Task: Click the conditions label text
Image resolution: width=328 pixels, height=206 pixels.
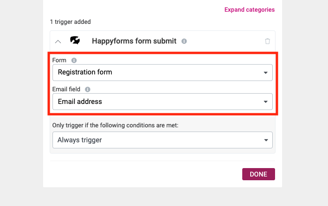Action: point(115,125)
